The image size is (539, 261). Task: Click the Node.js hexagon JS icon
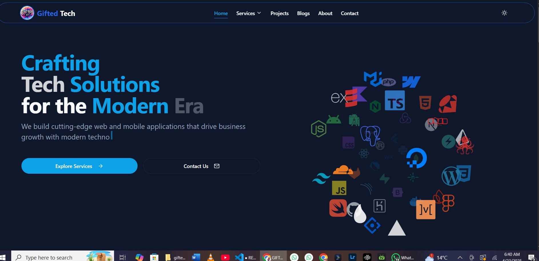pyautogui.click(x=319, y=129)
